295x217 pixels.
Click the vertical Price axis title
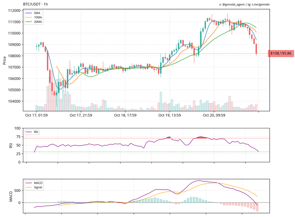point(4,60)
